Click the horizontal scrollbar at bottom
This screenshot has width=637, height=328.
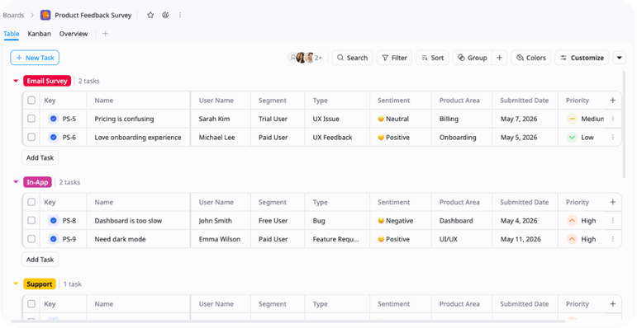[288, 321]
